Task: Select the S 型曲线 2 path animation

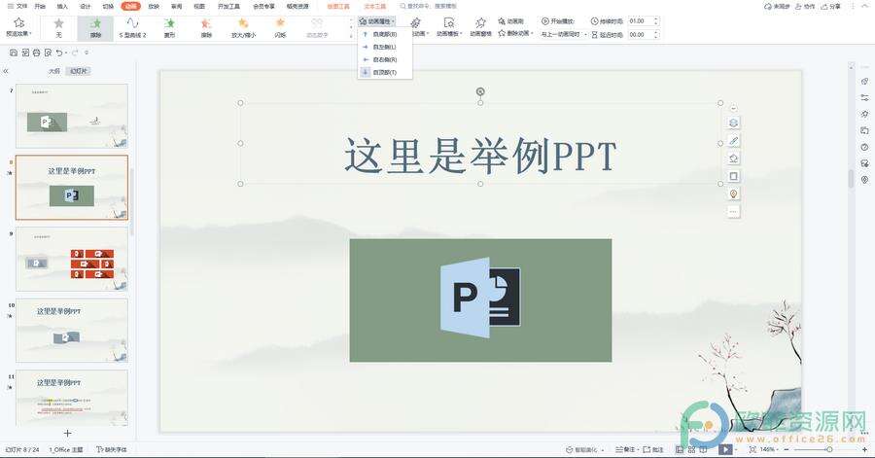Action: [x=132, y=27]
